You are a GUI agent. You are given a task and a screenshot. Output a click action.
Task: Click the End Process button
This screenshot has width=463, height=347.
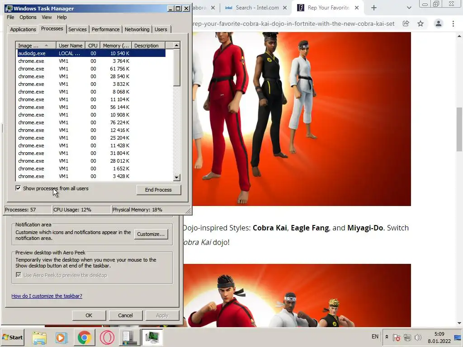pos(158,190)
